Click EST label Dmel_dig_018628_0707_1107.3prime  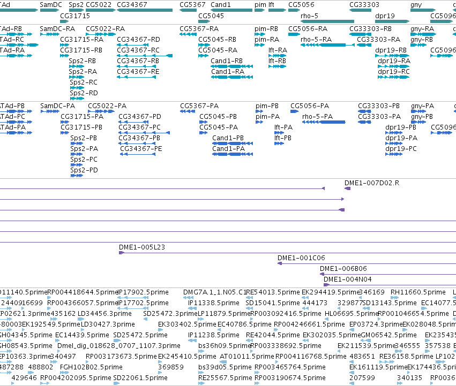coord(118,345)
